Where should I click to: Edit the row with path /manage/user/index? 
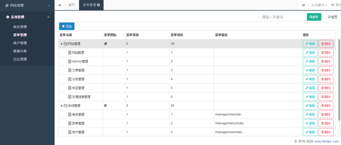click(310, 132)
